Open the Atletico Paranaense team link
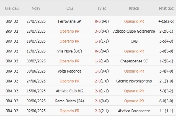This screenshot has width=176, height=116. tap(134, 111)
